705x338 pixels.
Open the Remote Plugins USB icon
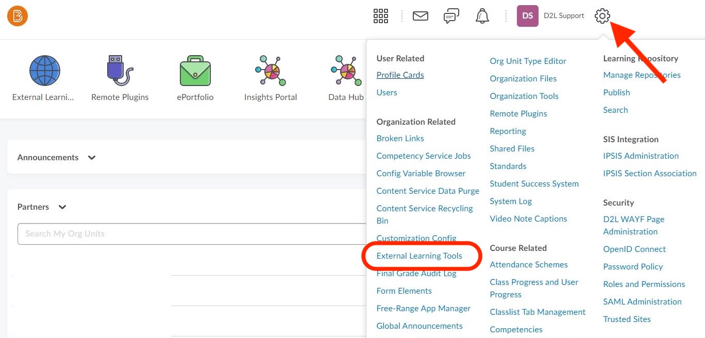tap(120, 71)
